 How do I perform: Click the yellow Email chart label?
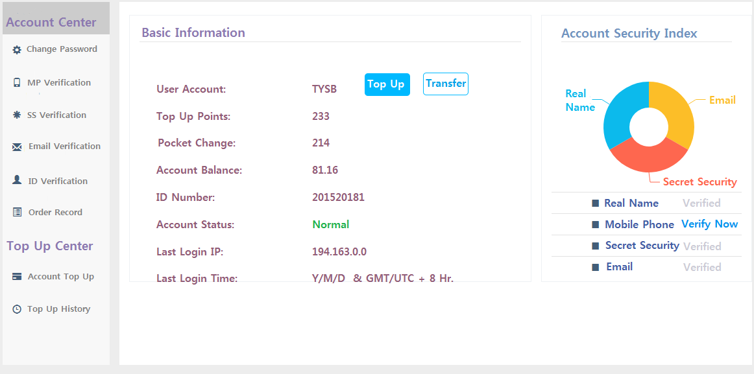[x=722, y=100]
